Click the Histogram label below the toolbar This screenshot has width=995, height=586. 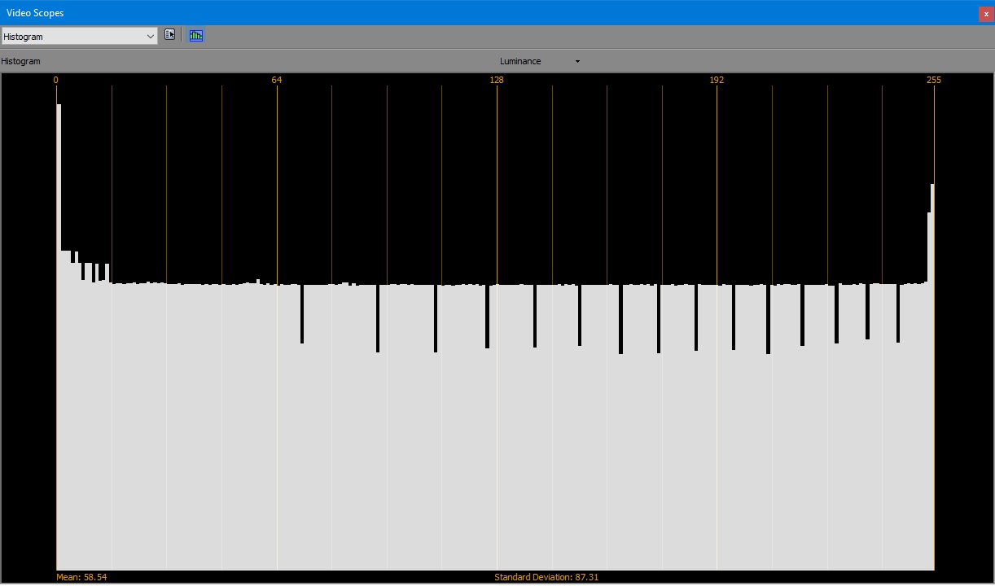point(21,61)
